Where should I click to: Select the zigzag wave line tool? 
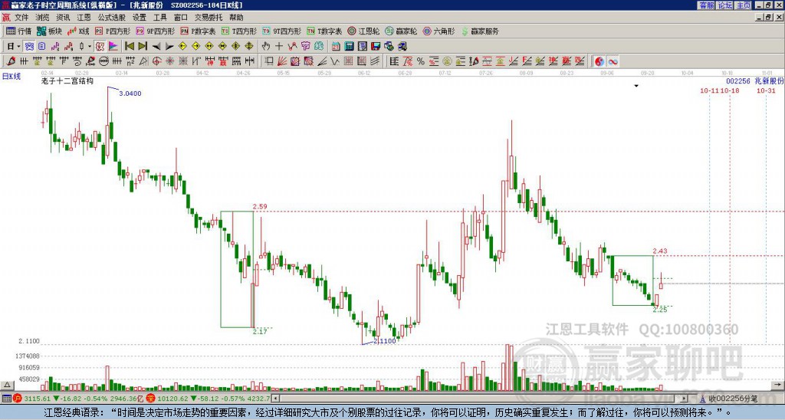(334, 61)
